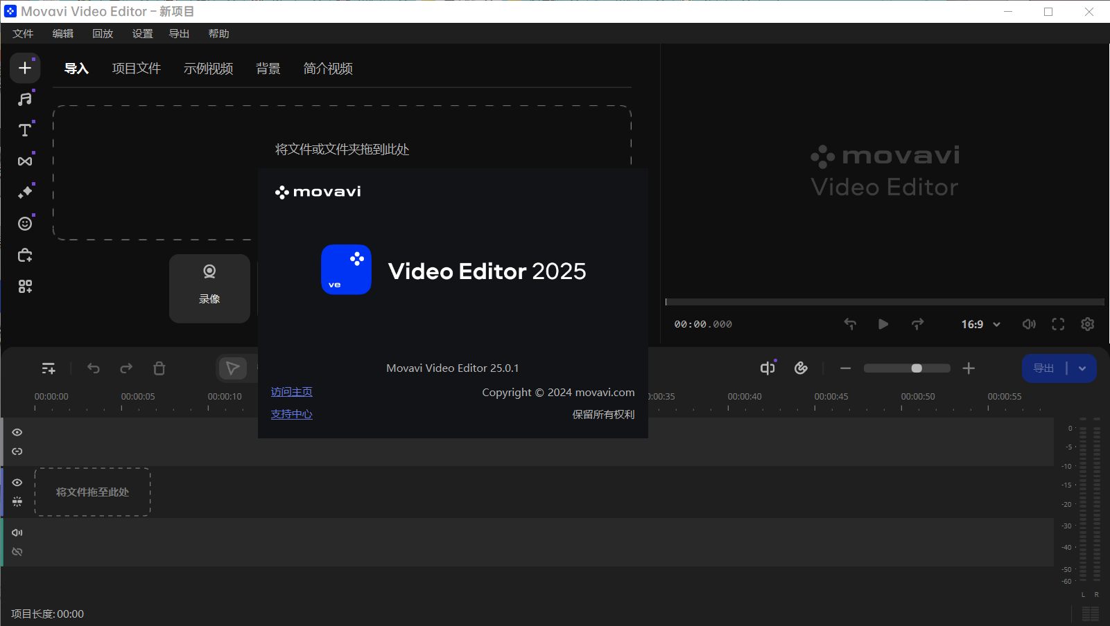Screen dimensions: 1110x626
Task: Open the effects store bag panel
Action: (25, 256)
